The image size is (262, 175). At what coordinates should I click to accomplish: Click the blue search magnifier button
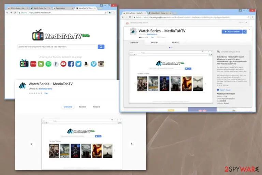pyautogui.click(x=101, y=47)
